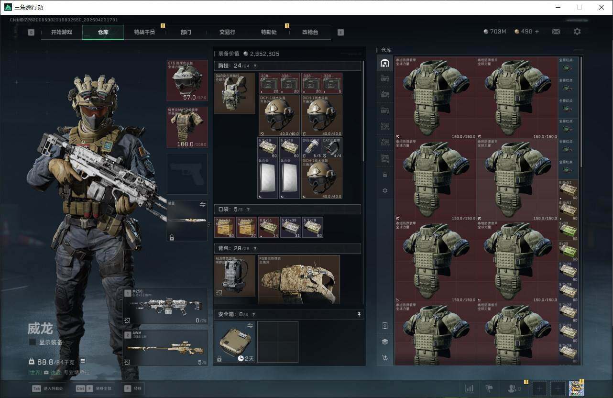Click the icon above the stacked layers icon
Screen dimensions: 613x398
(385, 326)
